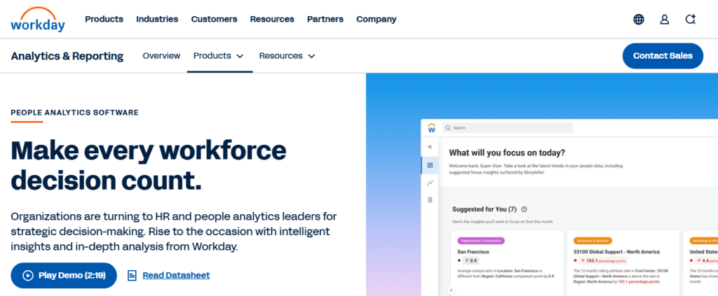This screenshot has width=718, height=296.
Task: Click previous arrow under demo cards
Action: click(x=451, y=290)
